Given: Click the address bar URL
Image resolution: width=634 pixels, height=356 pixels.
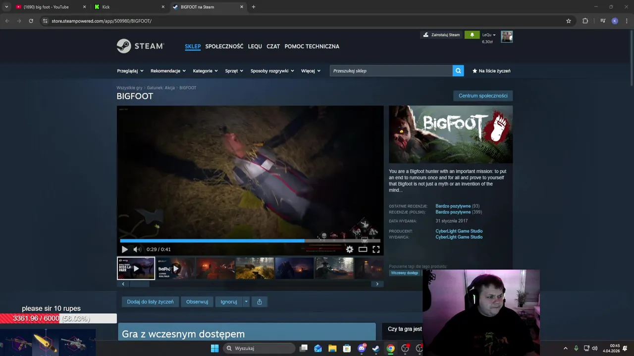Looking at the screenshot, I should [102, 21].
